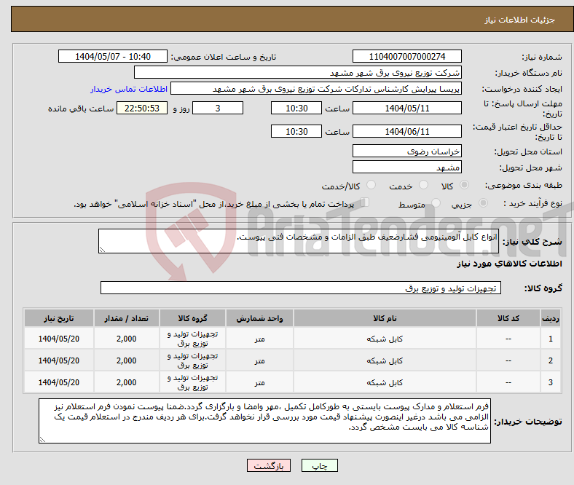Click the شماره نیاز number field

[x=406, y=57]
